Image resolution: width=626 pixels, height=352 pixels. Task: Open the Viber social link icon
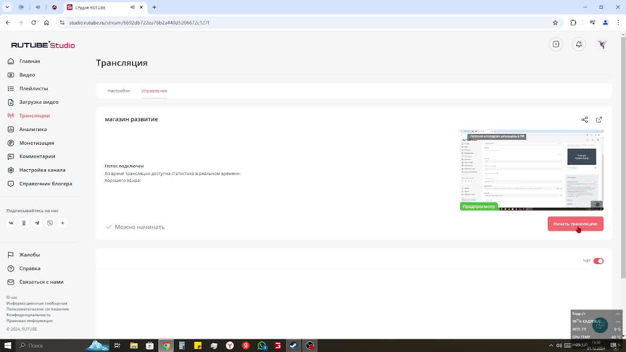pos(50,223)
